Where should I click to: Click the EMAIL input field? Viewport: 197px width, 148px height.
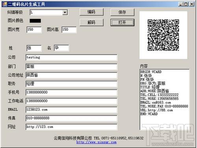[71, 110]
